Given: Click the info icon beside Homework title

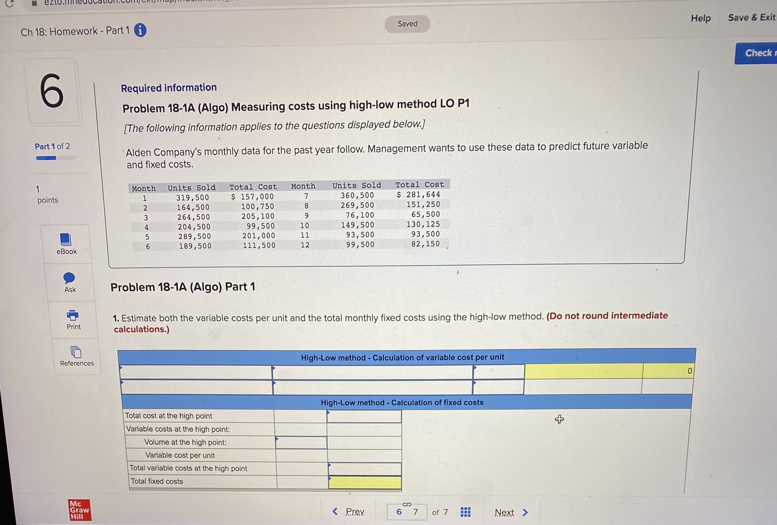Looking at the screenshot, I should 140,30.
